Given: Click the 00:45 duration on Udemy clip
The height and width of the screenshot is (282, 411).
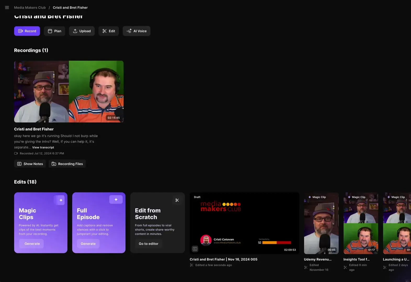Looking at the screenshot, I should [x=331, y=250].
